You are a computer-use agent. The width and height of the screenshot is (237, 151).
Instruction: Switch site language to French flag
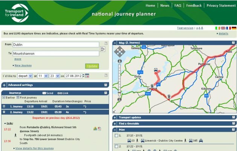point(229,28)
